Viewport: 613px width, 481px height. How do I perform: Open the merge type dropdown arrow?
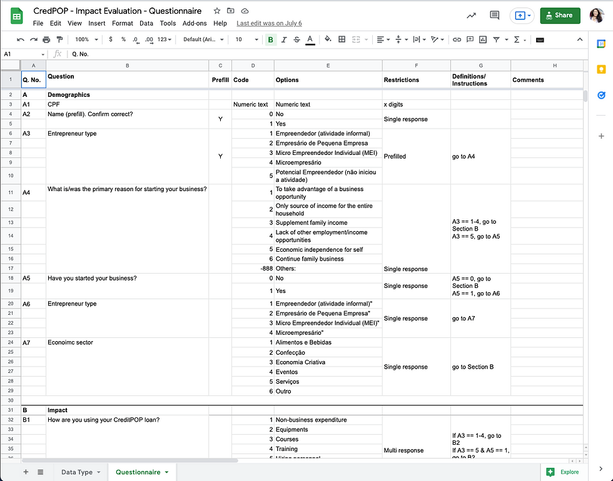click(x=367, y=39)
